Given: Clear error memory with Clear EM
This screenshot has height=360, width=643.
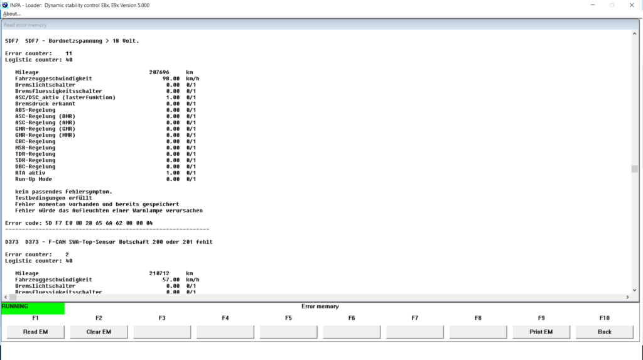Looking at the screenshot, I should 99,332.
